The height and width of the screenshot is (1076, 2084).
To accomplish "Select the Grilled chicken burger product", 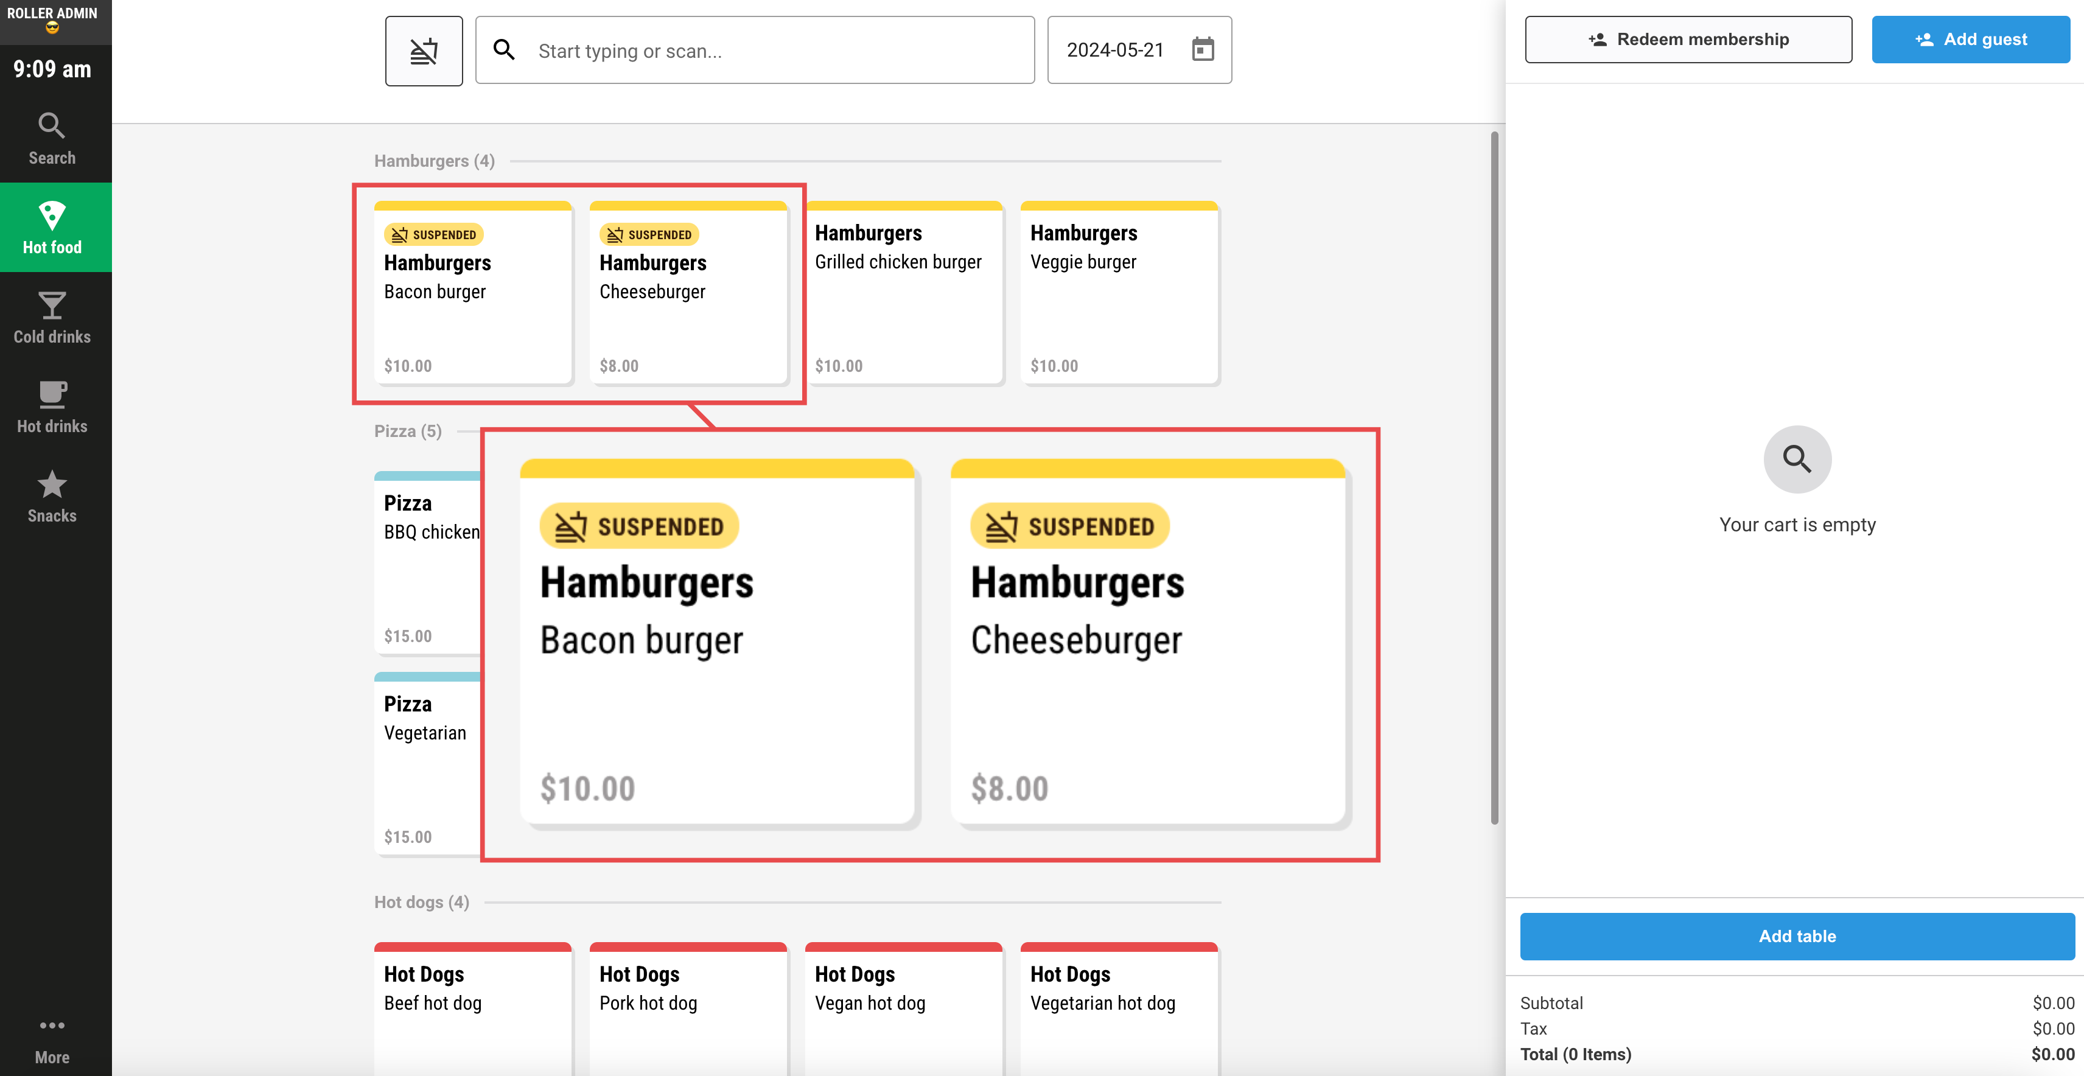I will coord(904,293).
